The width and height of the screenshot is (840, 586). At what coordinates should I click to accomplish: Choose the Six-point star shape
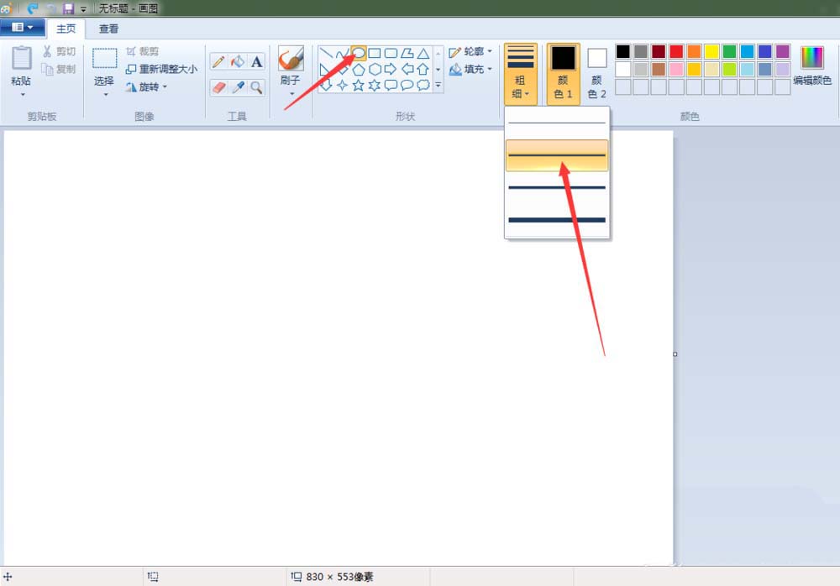click(375, 85)
